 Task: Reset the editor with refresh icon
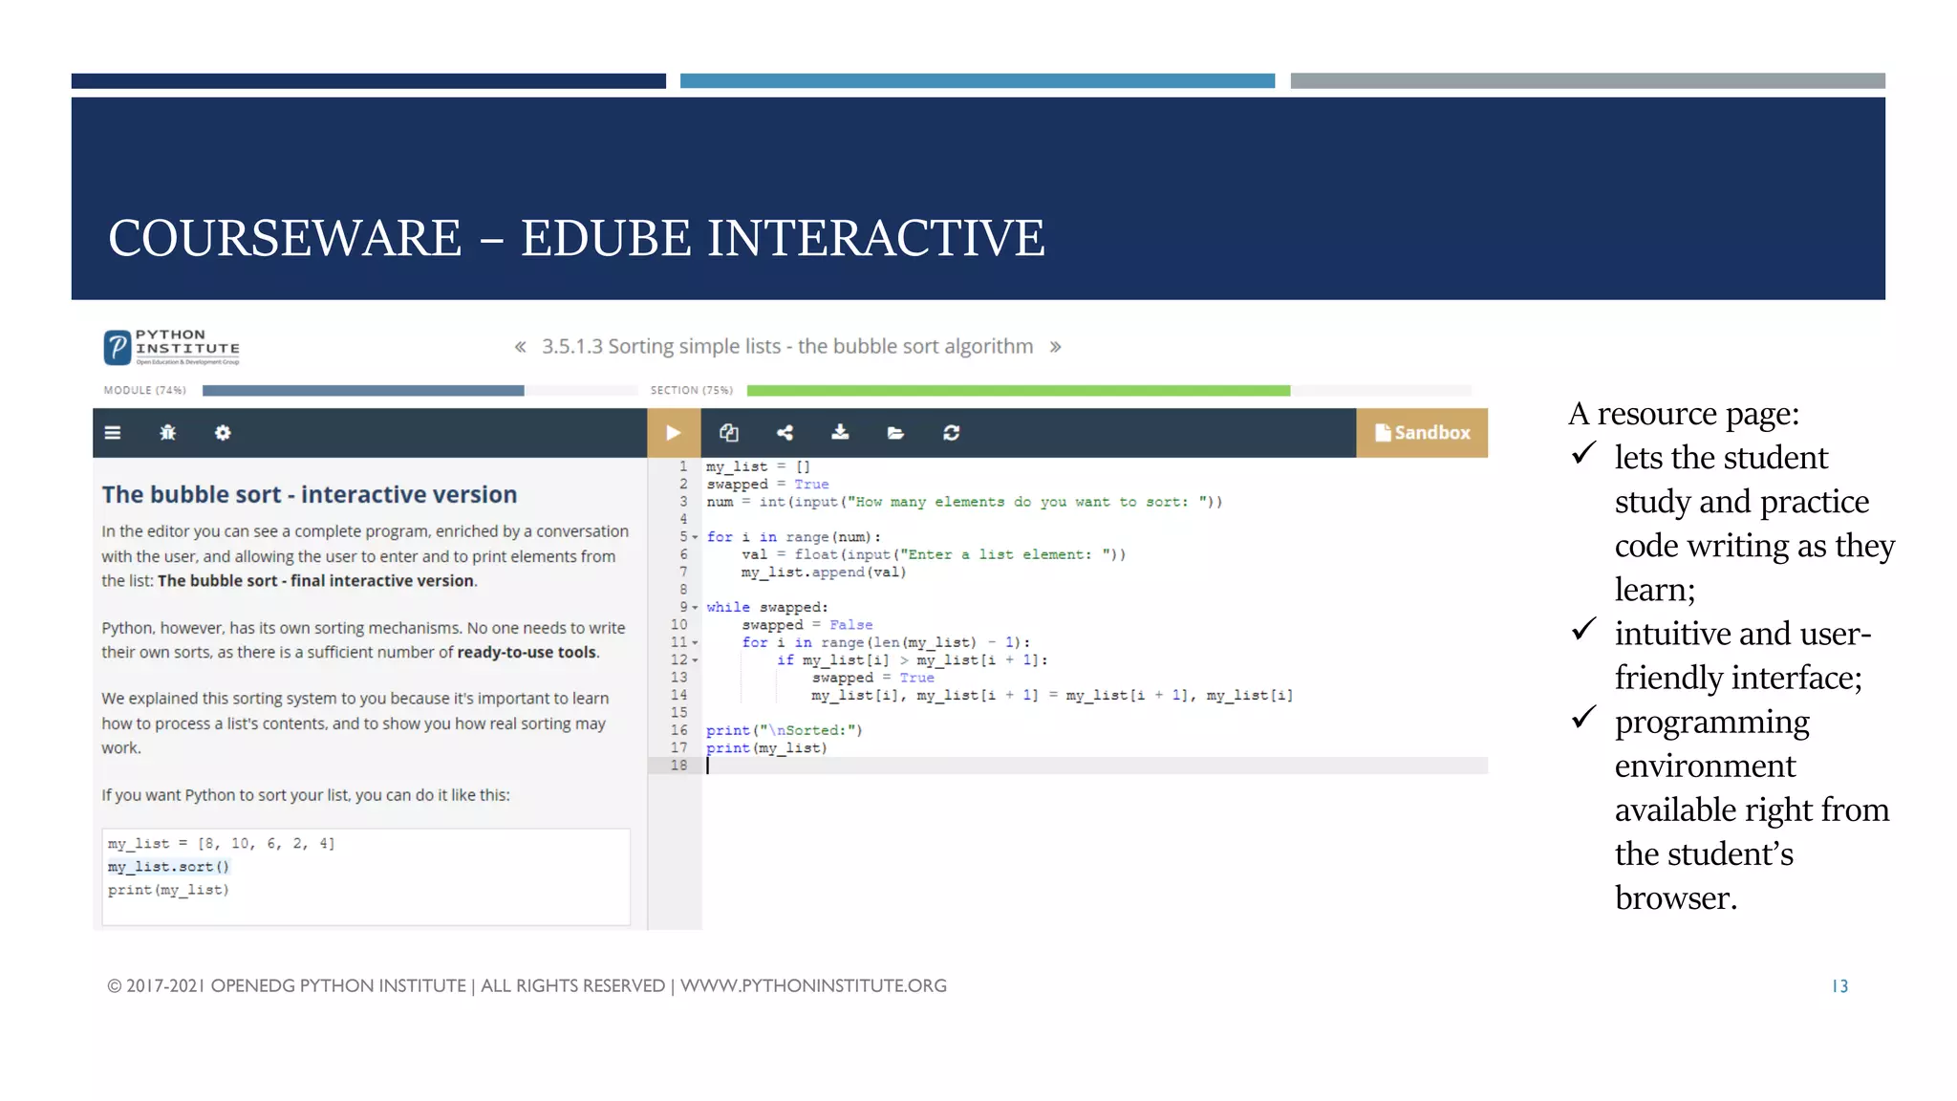coord(951,433)
